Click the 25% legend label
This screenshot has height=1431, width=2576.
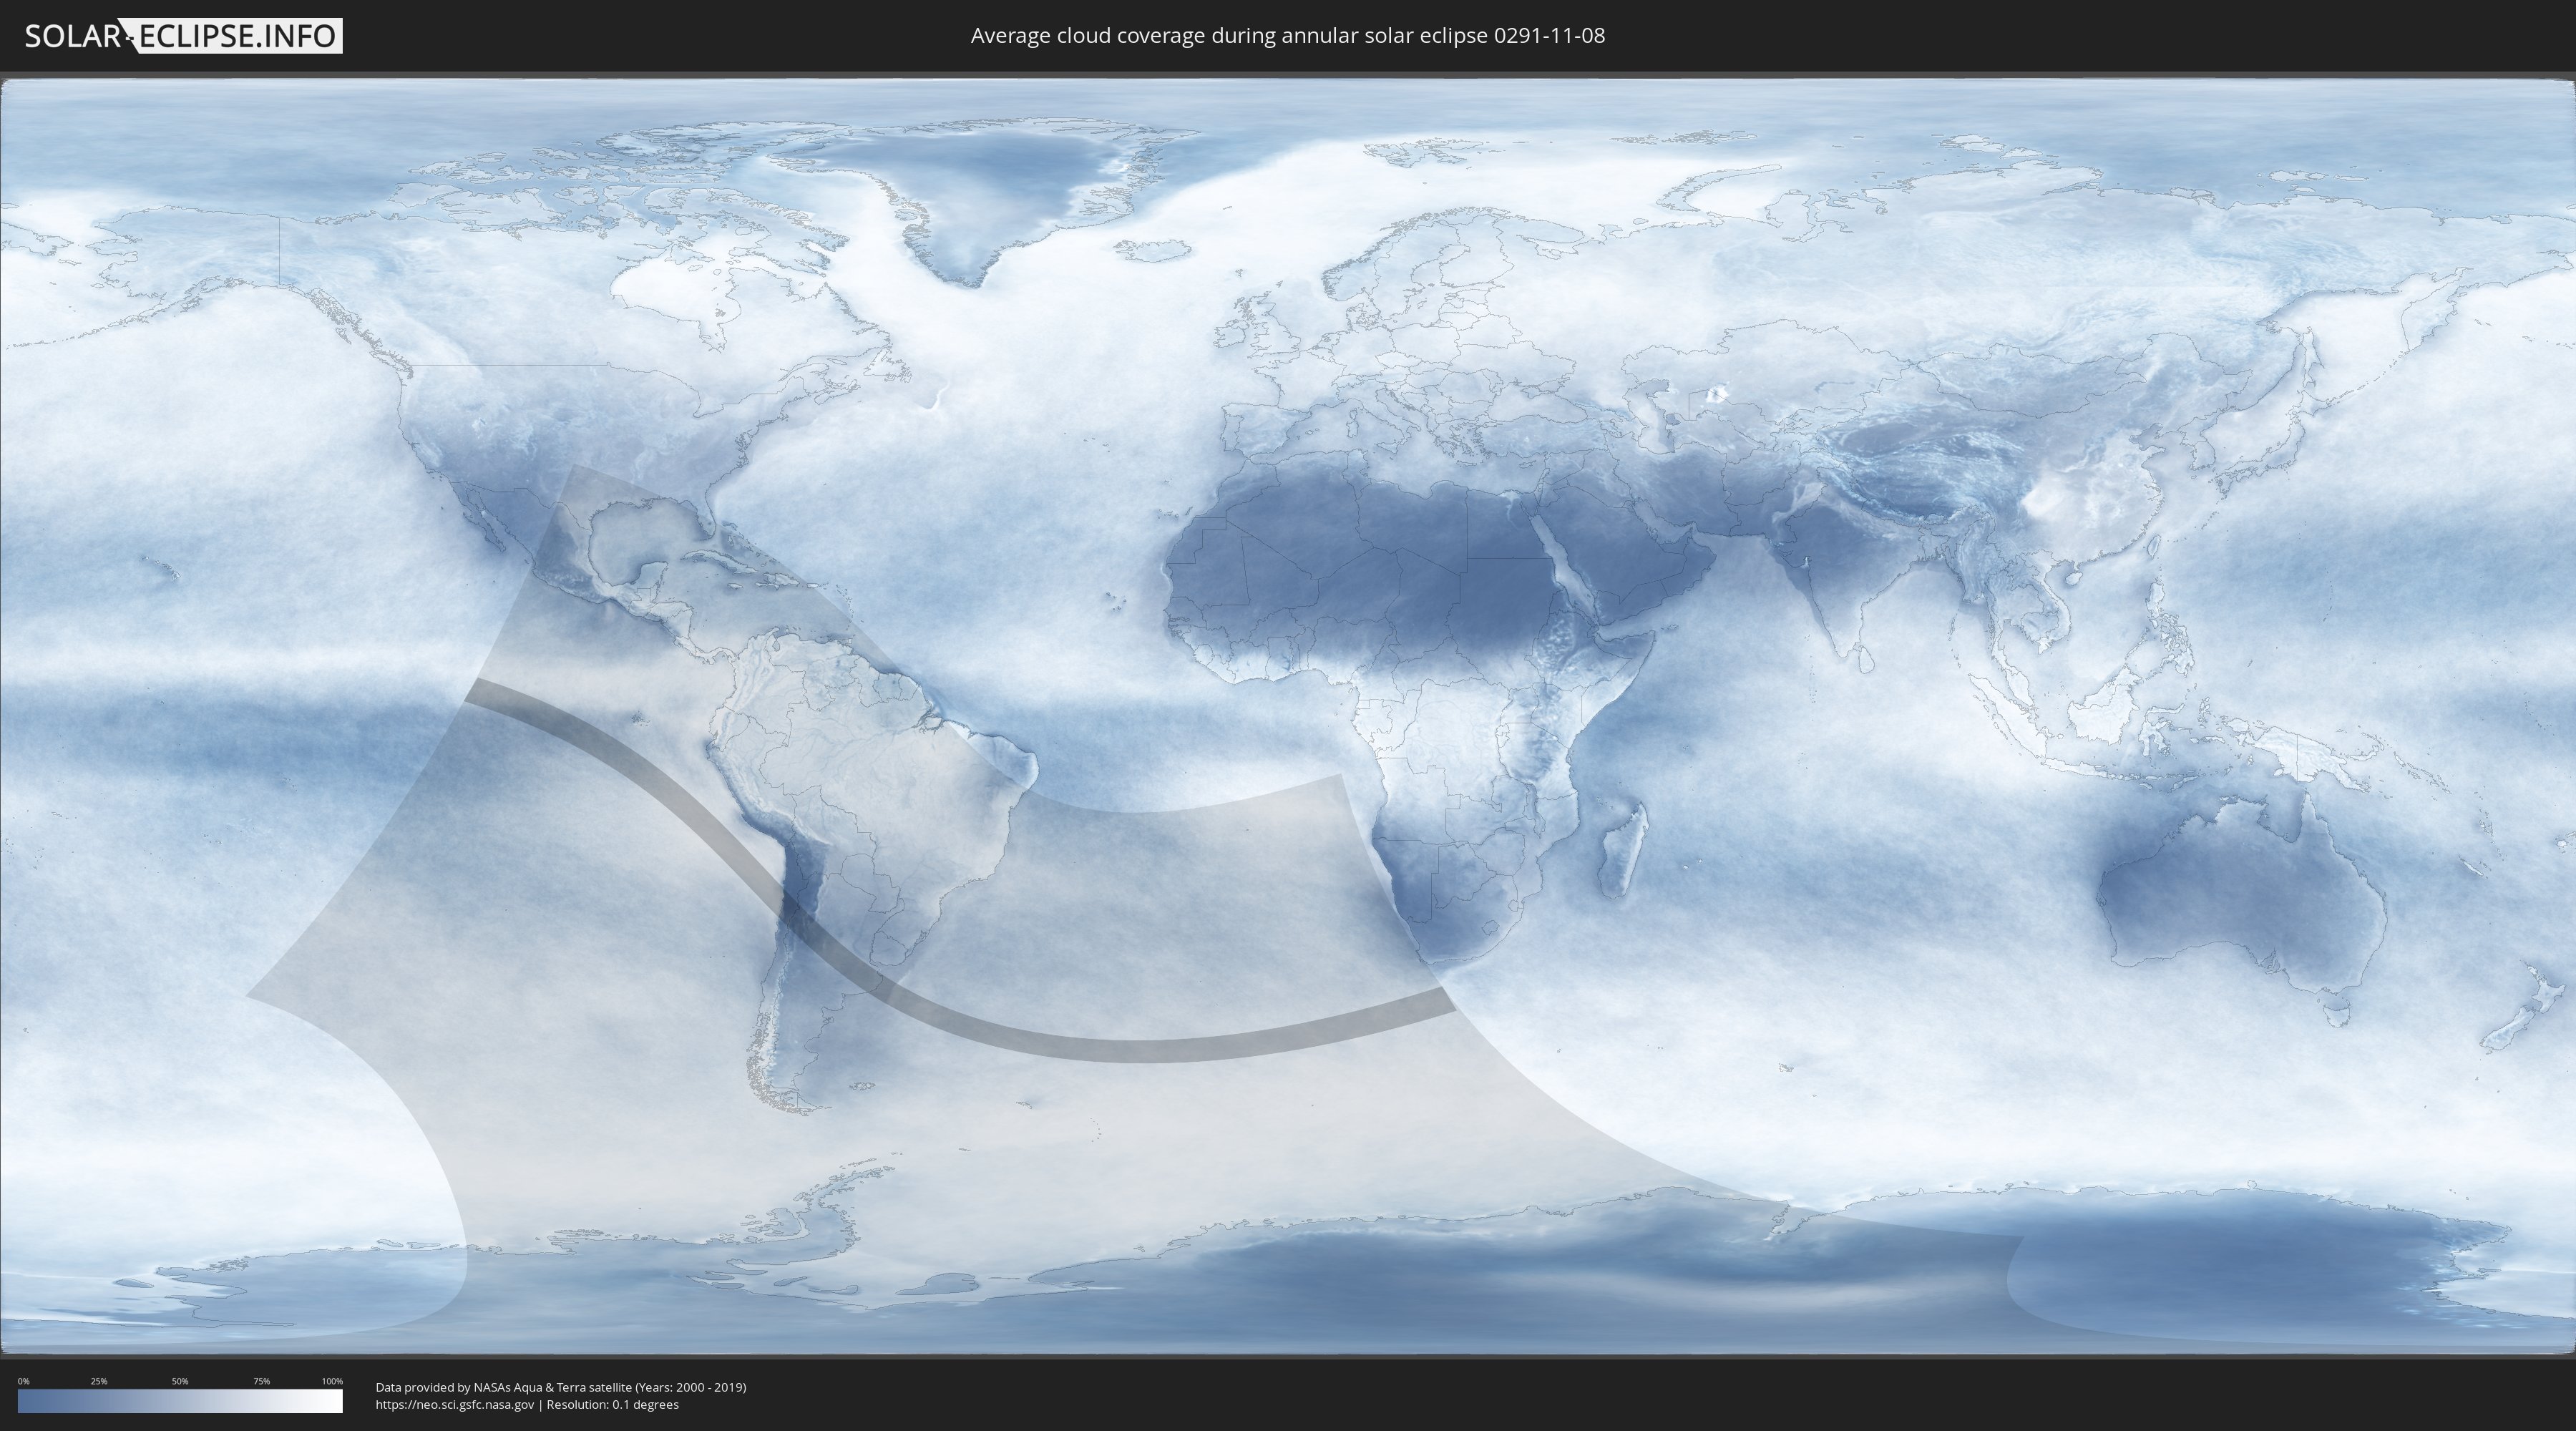point(99,1381)
